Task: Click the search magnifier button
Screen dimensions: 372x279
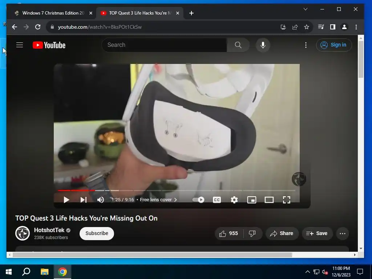Action: click(x=238, y=45)
